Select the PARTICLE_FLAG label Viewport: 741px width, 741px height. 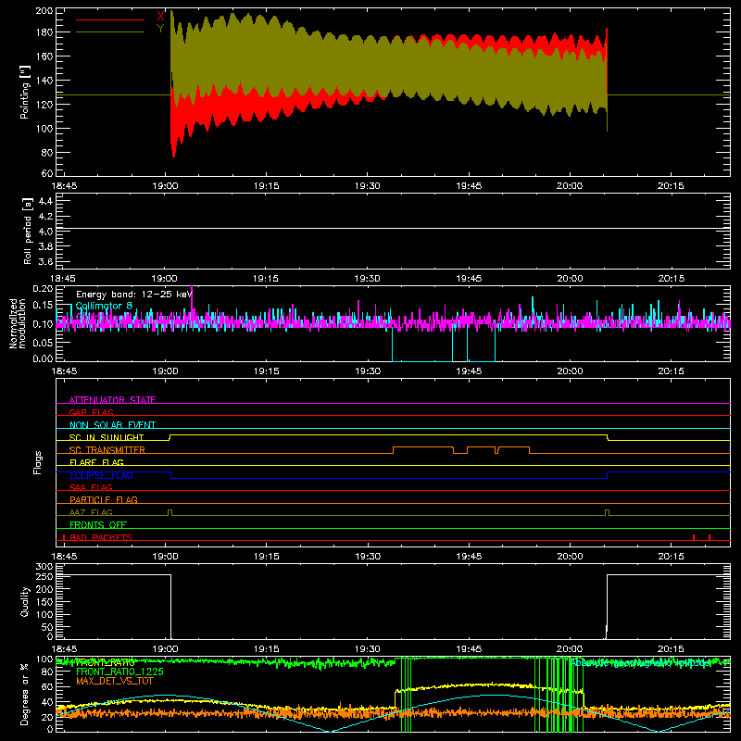pyautogui.click(x=104, y=500)
